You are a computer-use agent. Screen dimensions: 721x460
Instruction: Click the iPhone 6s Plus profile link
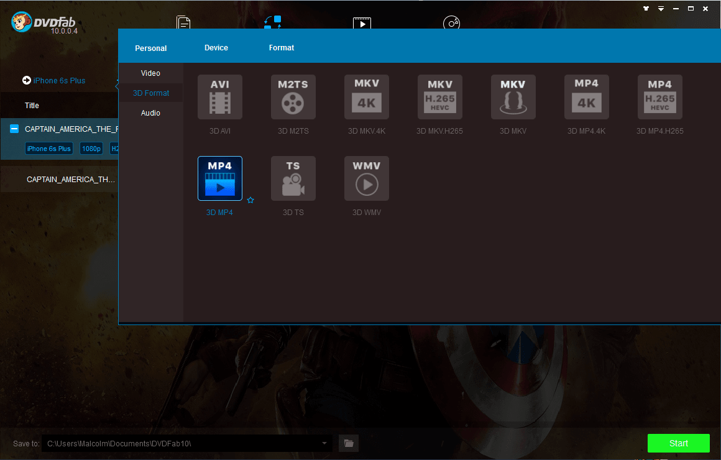click(59, 81)
